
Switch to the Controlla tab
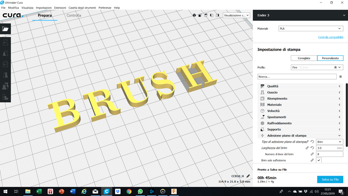[x=74, y=16]
